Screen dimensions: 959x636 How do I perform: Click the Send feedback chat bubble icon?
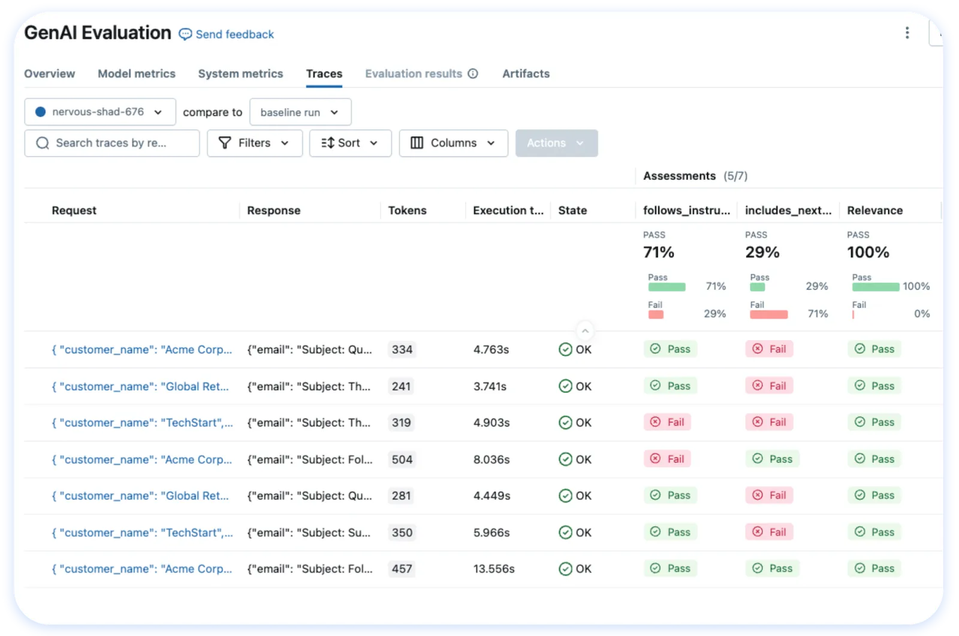pyautogui.click(x=186, y=34)
